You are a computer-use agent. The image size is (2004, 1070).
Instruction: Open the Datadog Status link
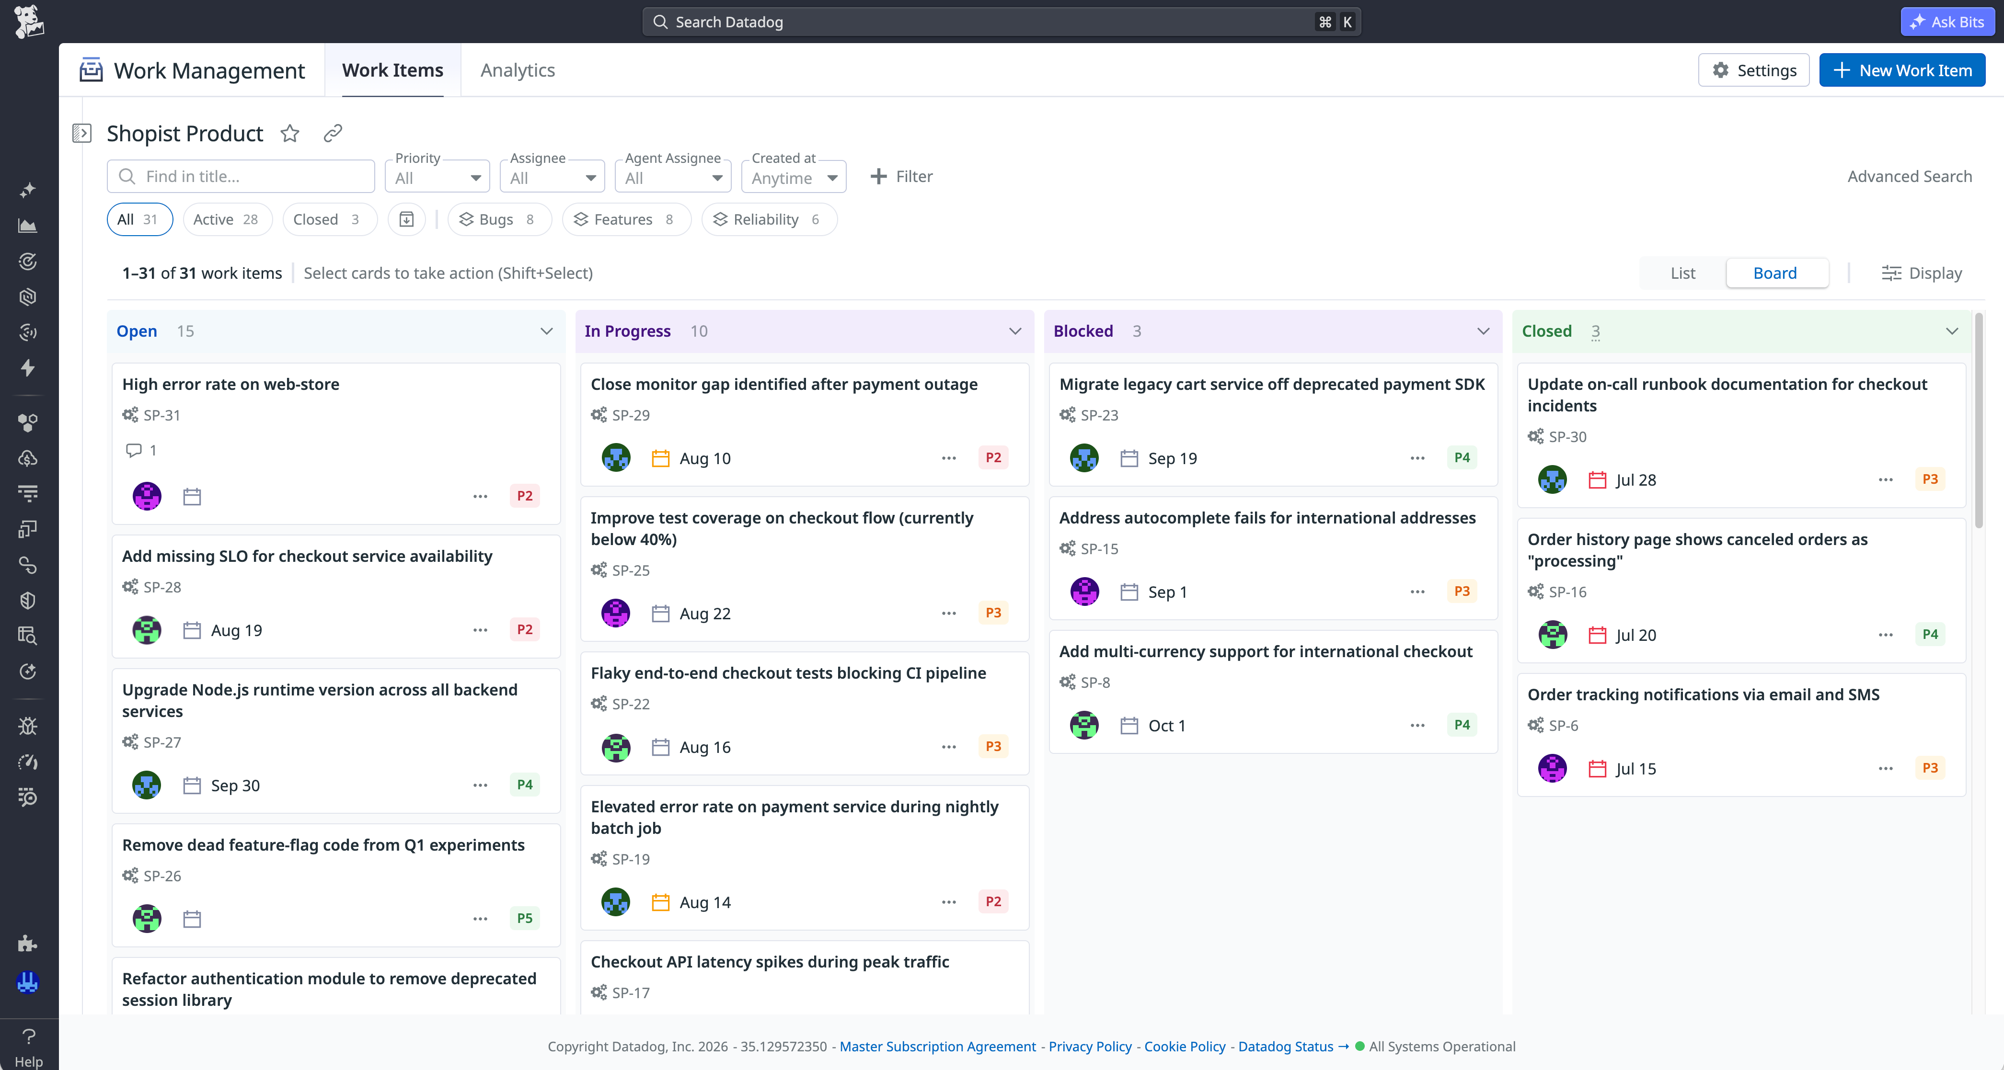(1293, 1046)
